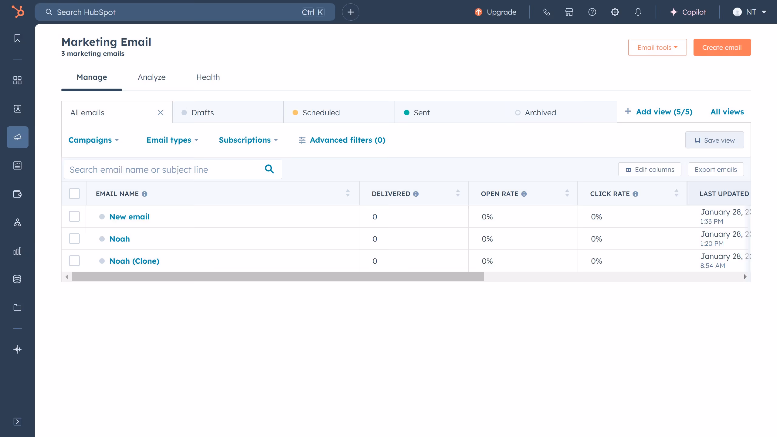Viewport: 777px width, 437px height.
Task: Launch Copilot from the top bar
Action: tap(688, 12)
